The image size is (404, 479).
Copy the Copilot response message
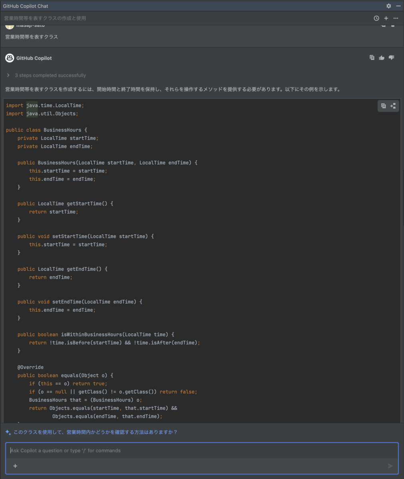tap(372, 57)
